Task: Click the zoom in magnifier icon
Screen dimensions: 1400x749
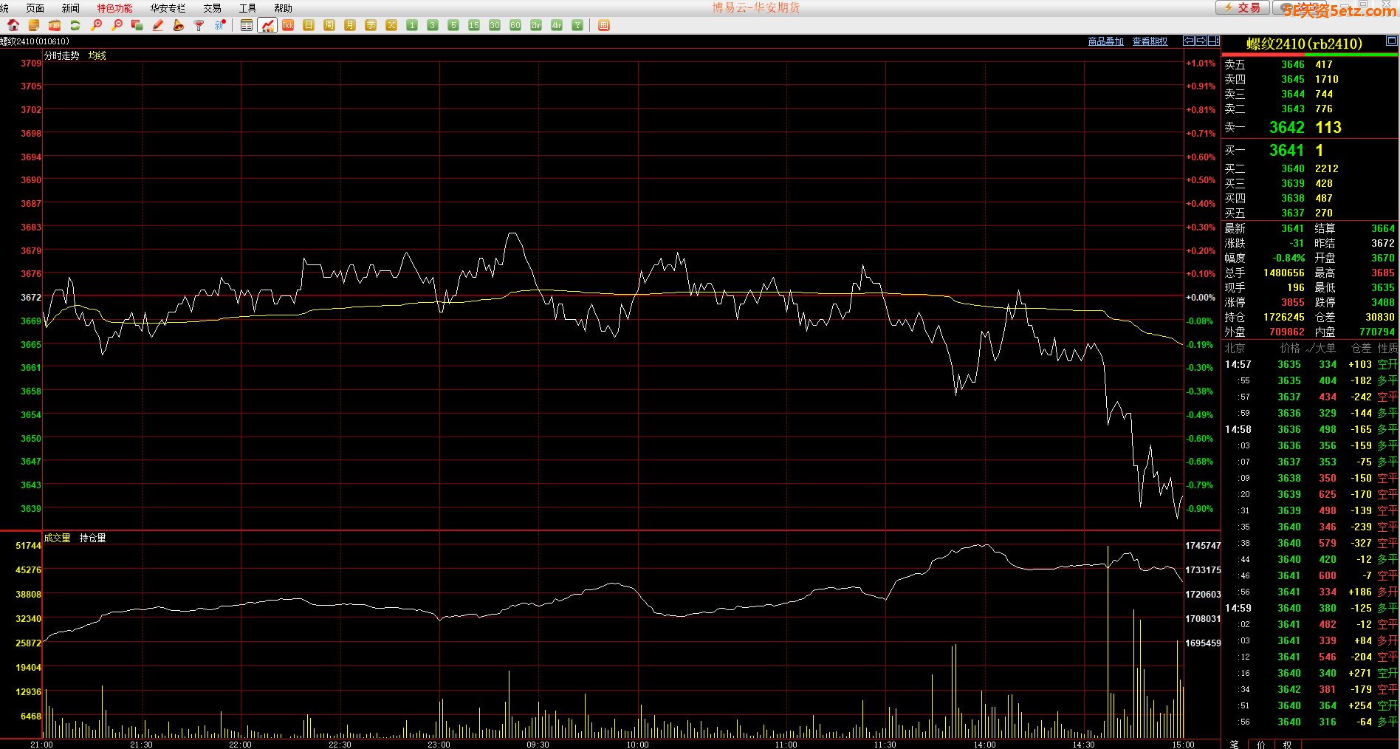Action: [96, 25]
